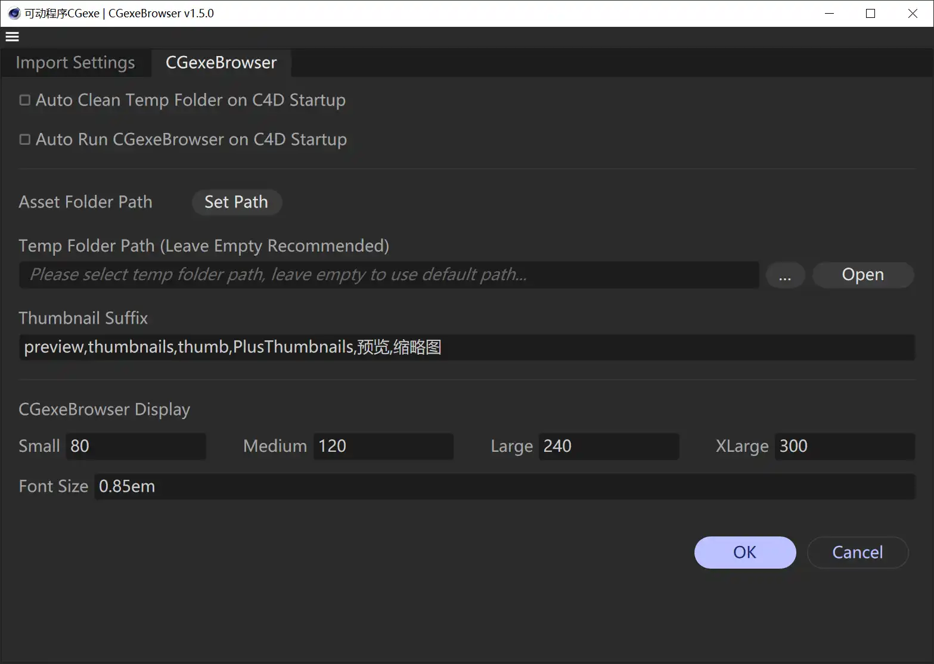Dismiss dialog with the Cancel button

coord(858,553)
